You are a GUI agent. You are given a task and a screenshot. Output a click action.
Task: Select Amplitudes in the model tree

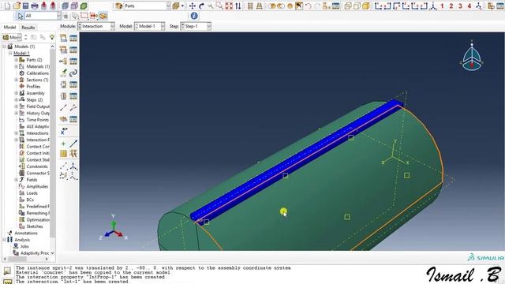pyautogui.click(x=37, y=186)
